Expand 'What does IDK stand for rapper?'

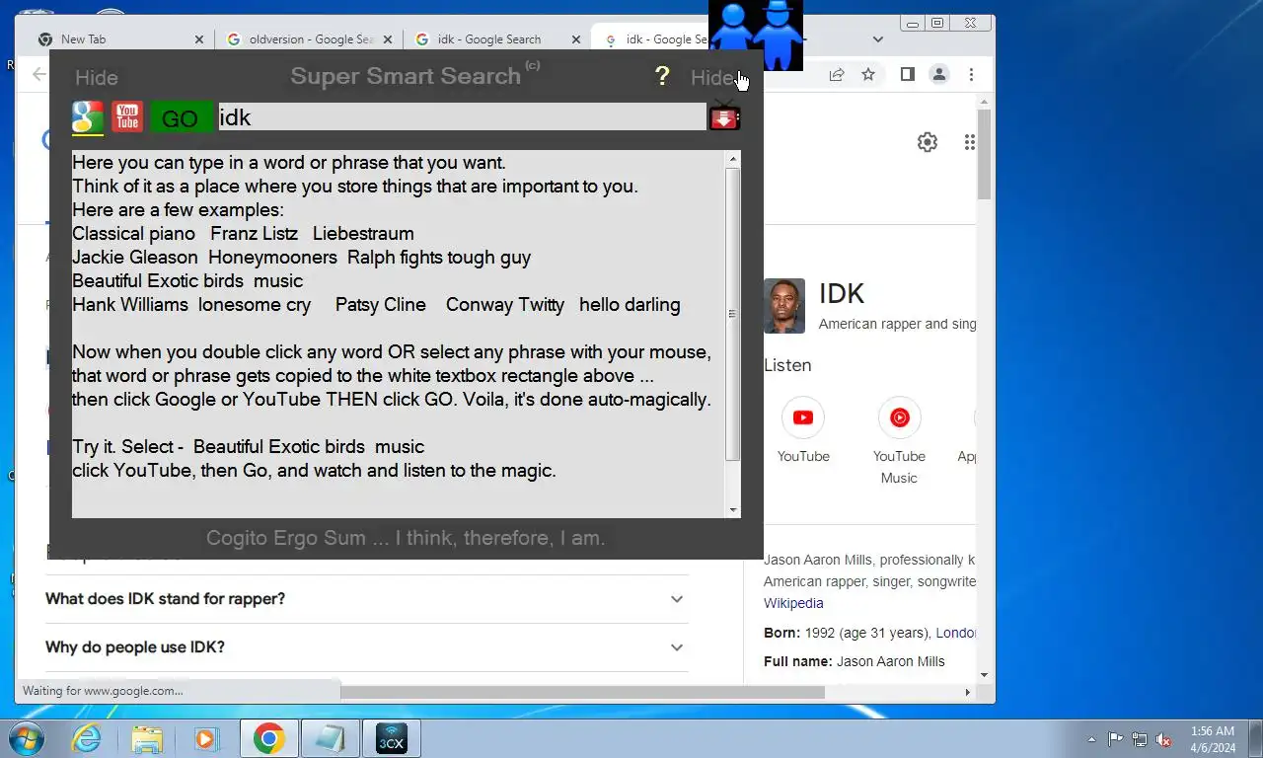tap(365, 599)
